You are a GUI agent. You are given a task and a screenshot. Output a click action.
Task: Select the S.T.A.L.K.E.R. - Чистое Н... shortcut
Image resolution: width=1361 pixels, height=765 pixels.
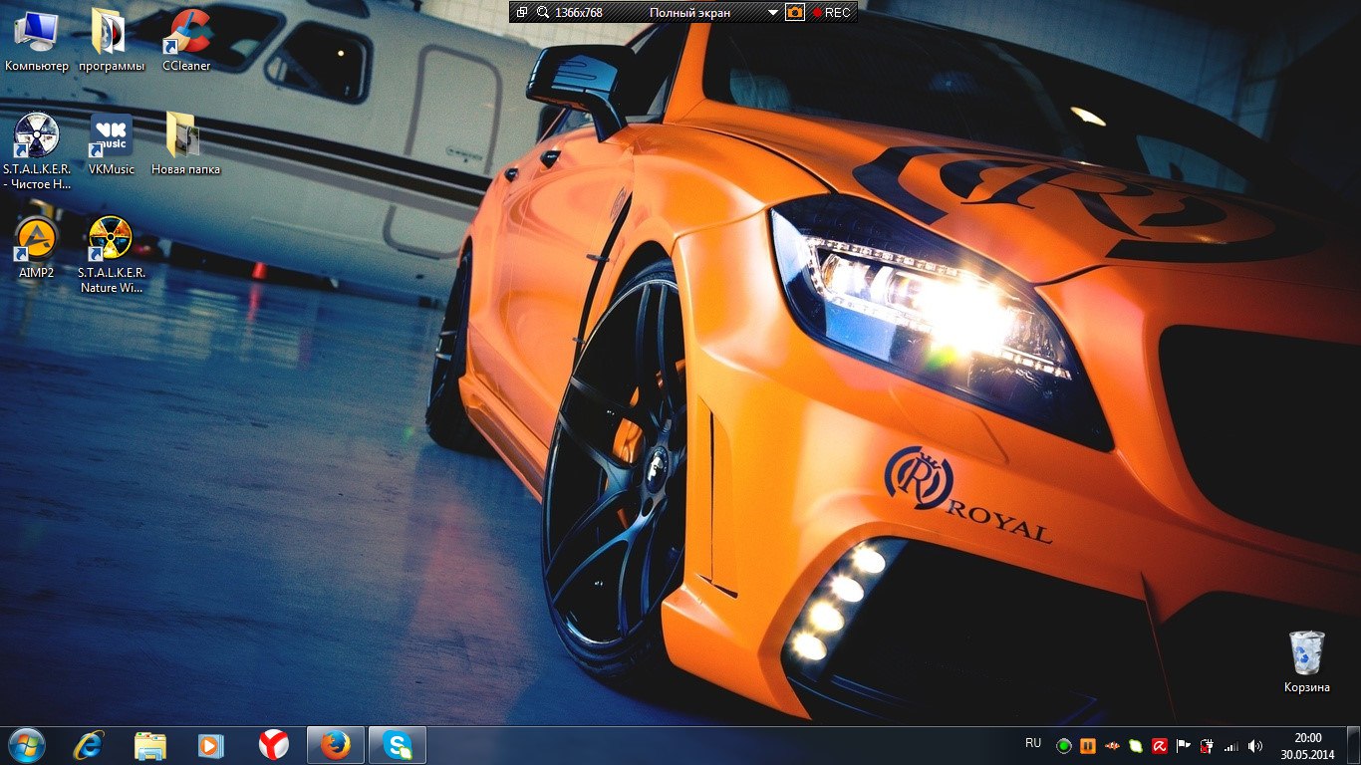(x=37, y=150)
